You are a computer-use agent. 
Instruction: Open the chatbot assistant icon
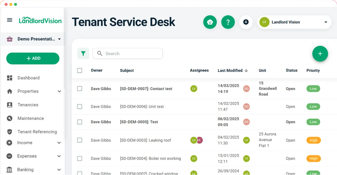coord(210,22)
